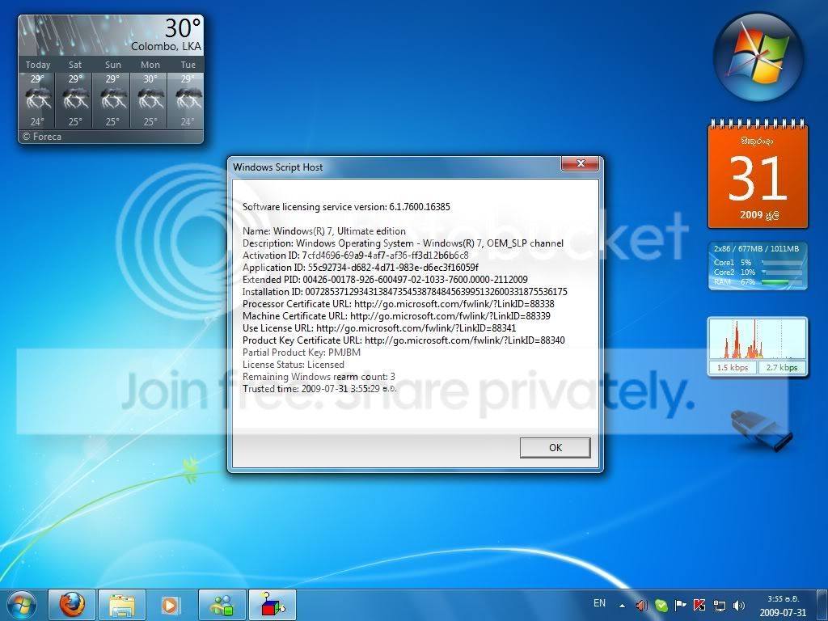Click the Core2 10% usage bar
828x621 pixels.
[782, 272]
